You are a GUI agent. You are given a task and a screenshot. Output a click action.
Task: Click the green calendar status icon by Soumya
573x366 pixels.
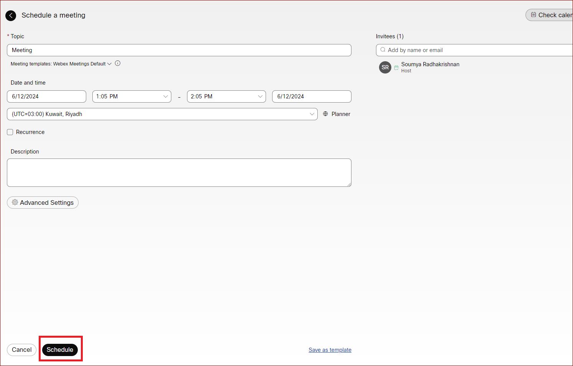(396, 68)
